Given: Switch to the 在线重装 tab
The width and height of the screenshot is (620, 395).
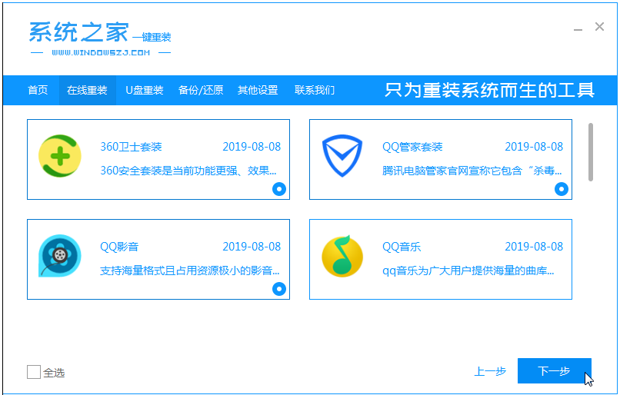Looking at the screenshot, I should point(87,90).
